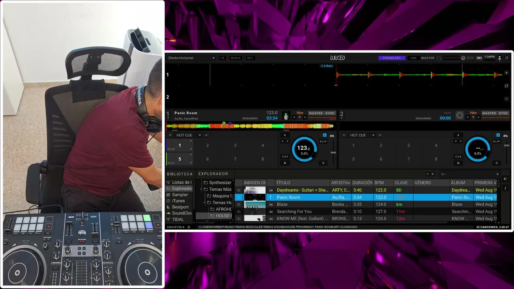
Task: Start playback on deck 2
Action: pyautogui.click(x=459, y=163)
